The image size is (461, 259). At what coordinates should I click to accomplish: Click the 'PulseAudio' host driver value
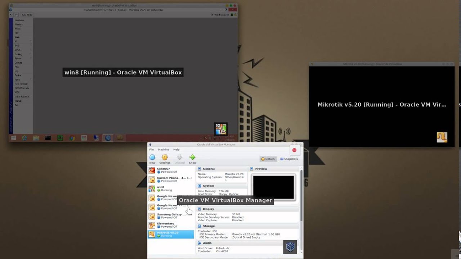[x=223, y=248]
